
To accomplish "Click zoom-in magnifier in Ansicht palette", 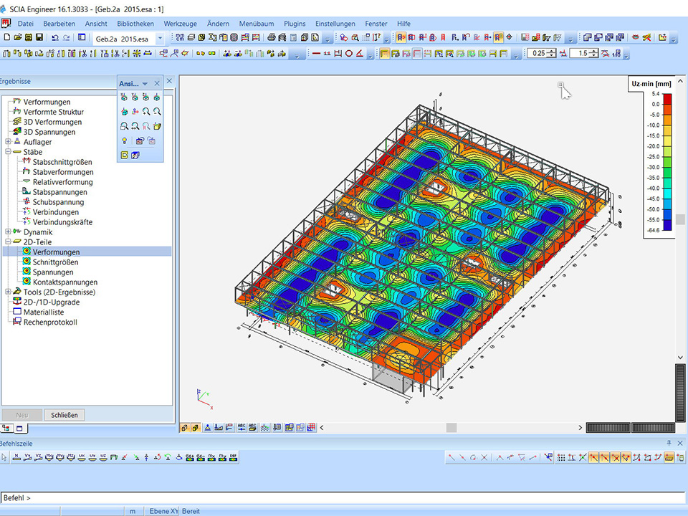I will tap(146, 111).
